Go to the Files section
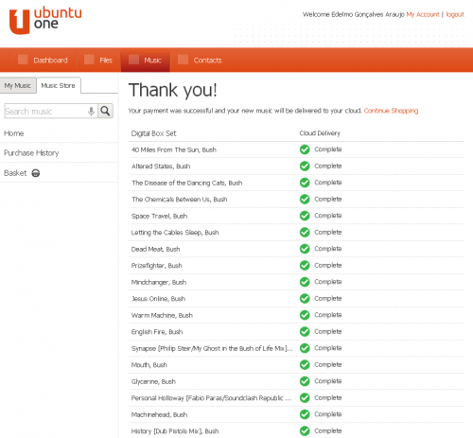The height and width of the screenshot is (438, 473). 106,60
